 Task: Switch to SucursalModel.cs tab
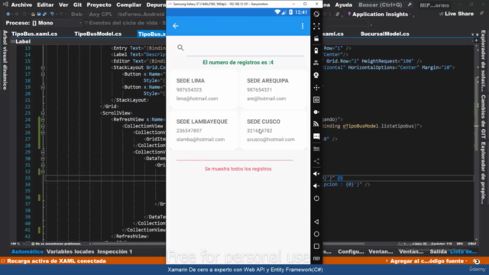tap(385, 34)
